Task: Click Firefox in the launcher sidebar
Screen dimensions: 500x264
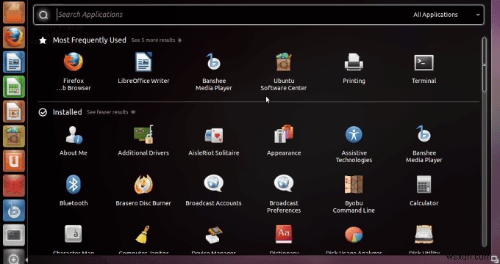Action: coord(14,37)
